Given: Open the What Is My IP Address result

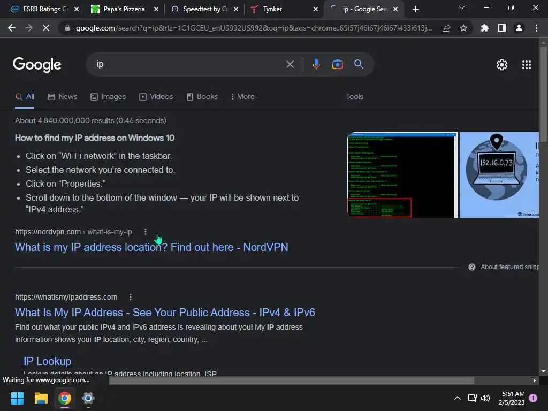Looking at the screenshot, I should pyautogui.click(x=165, y=313).
